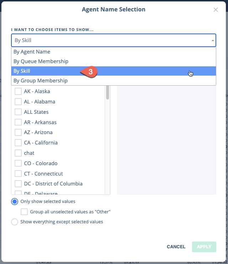Check the AK - Alaska checkbox
228x264 pixels.
[x=18, y=91]
